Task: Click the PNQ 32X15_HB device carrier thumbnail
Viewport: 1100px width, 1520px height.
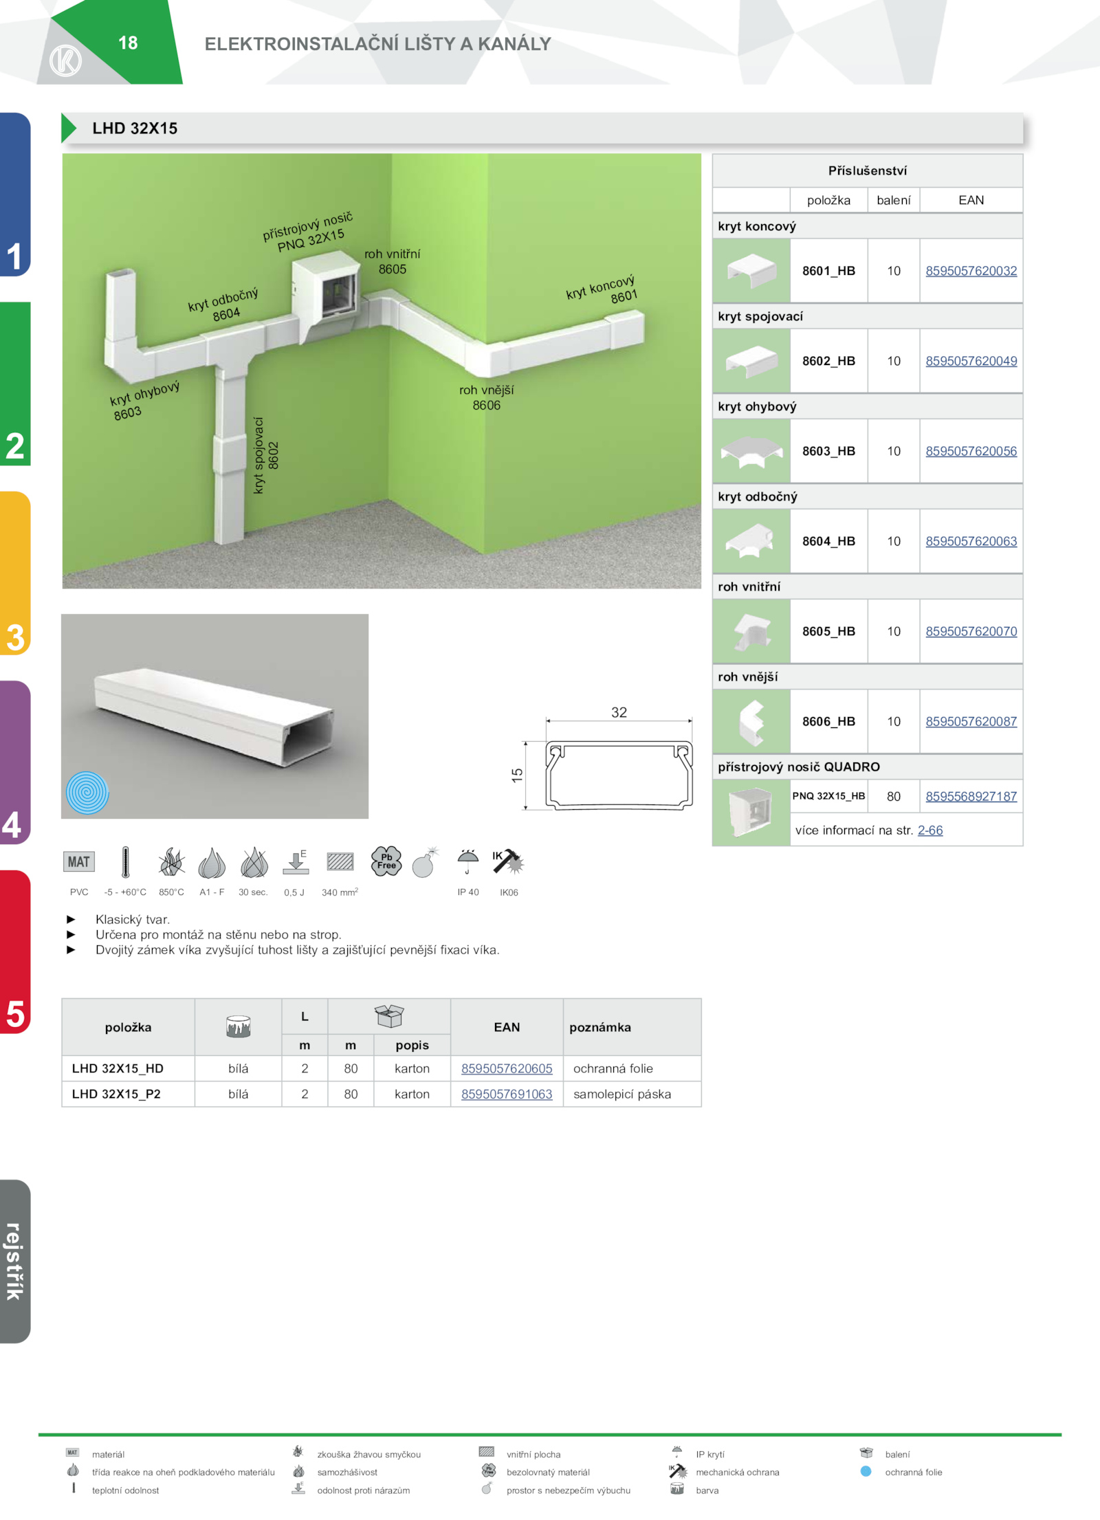Action: click(x=751, y=813)
